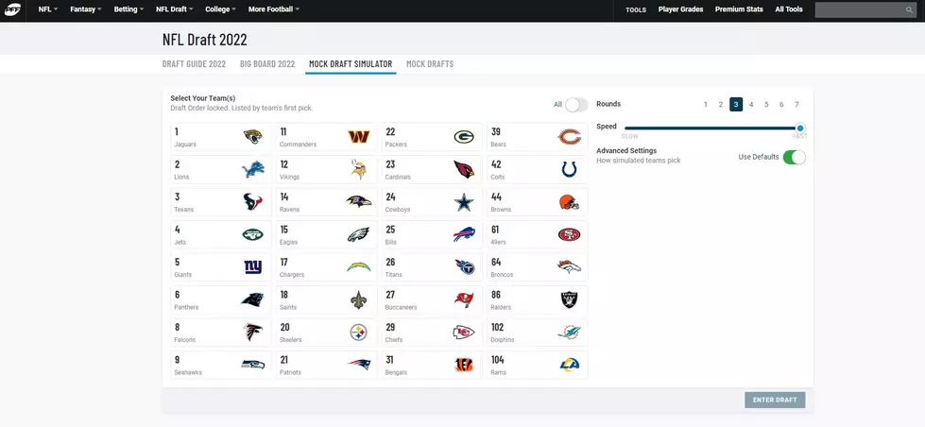Click the Enter Draft button
The height and width of the screenshot is (427, 925).
point(775,400)
